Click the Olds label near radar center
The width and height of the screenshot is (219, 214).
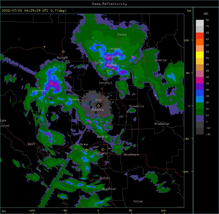tap(99, 100)
